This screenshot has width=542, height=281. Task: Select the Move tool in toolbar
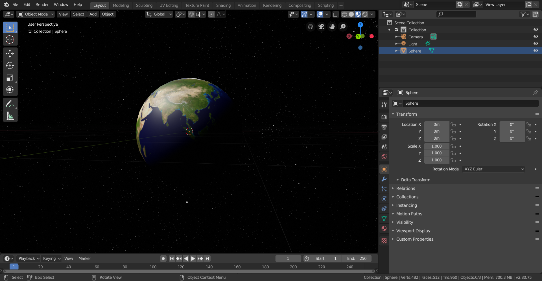pos(10,53)
